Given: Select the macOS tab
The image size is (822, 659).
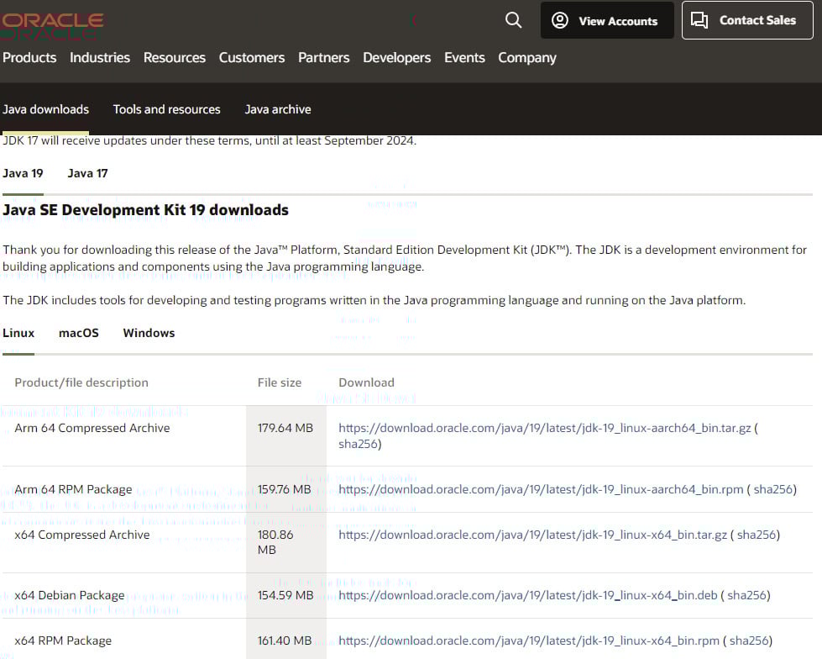Looking at the screenshot, I should (79, 333).
